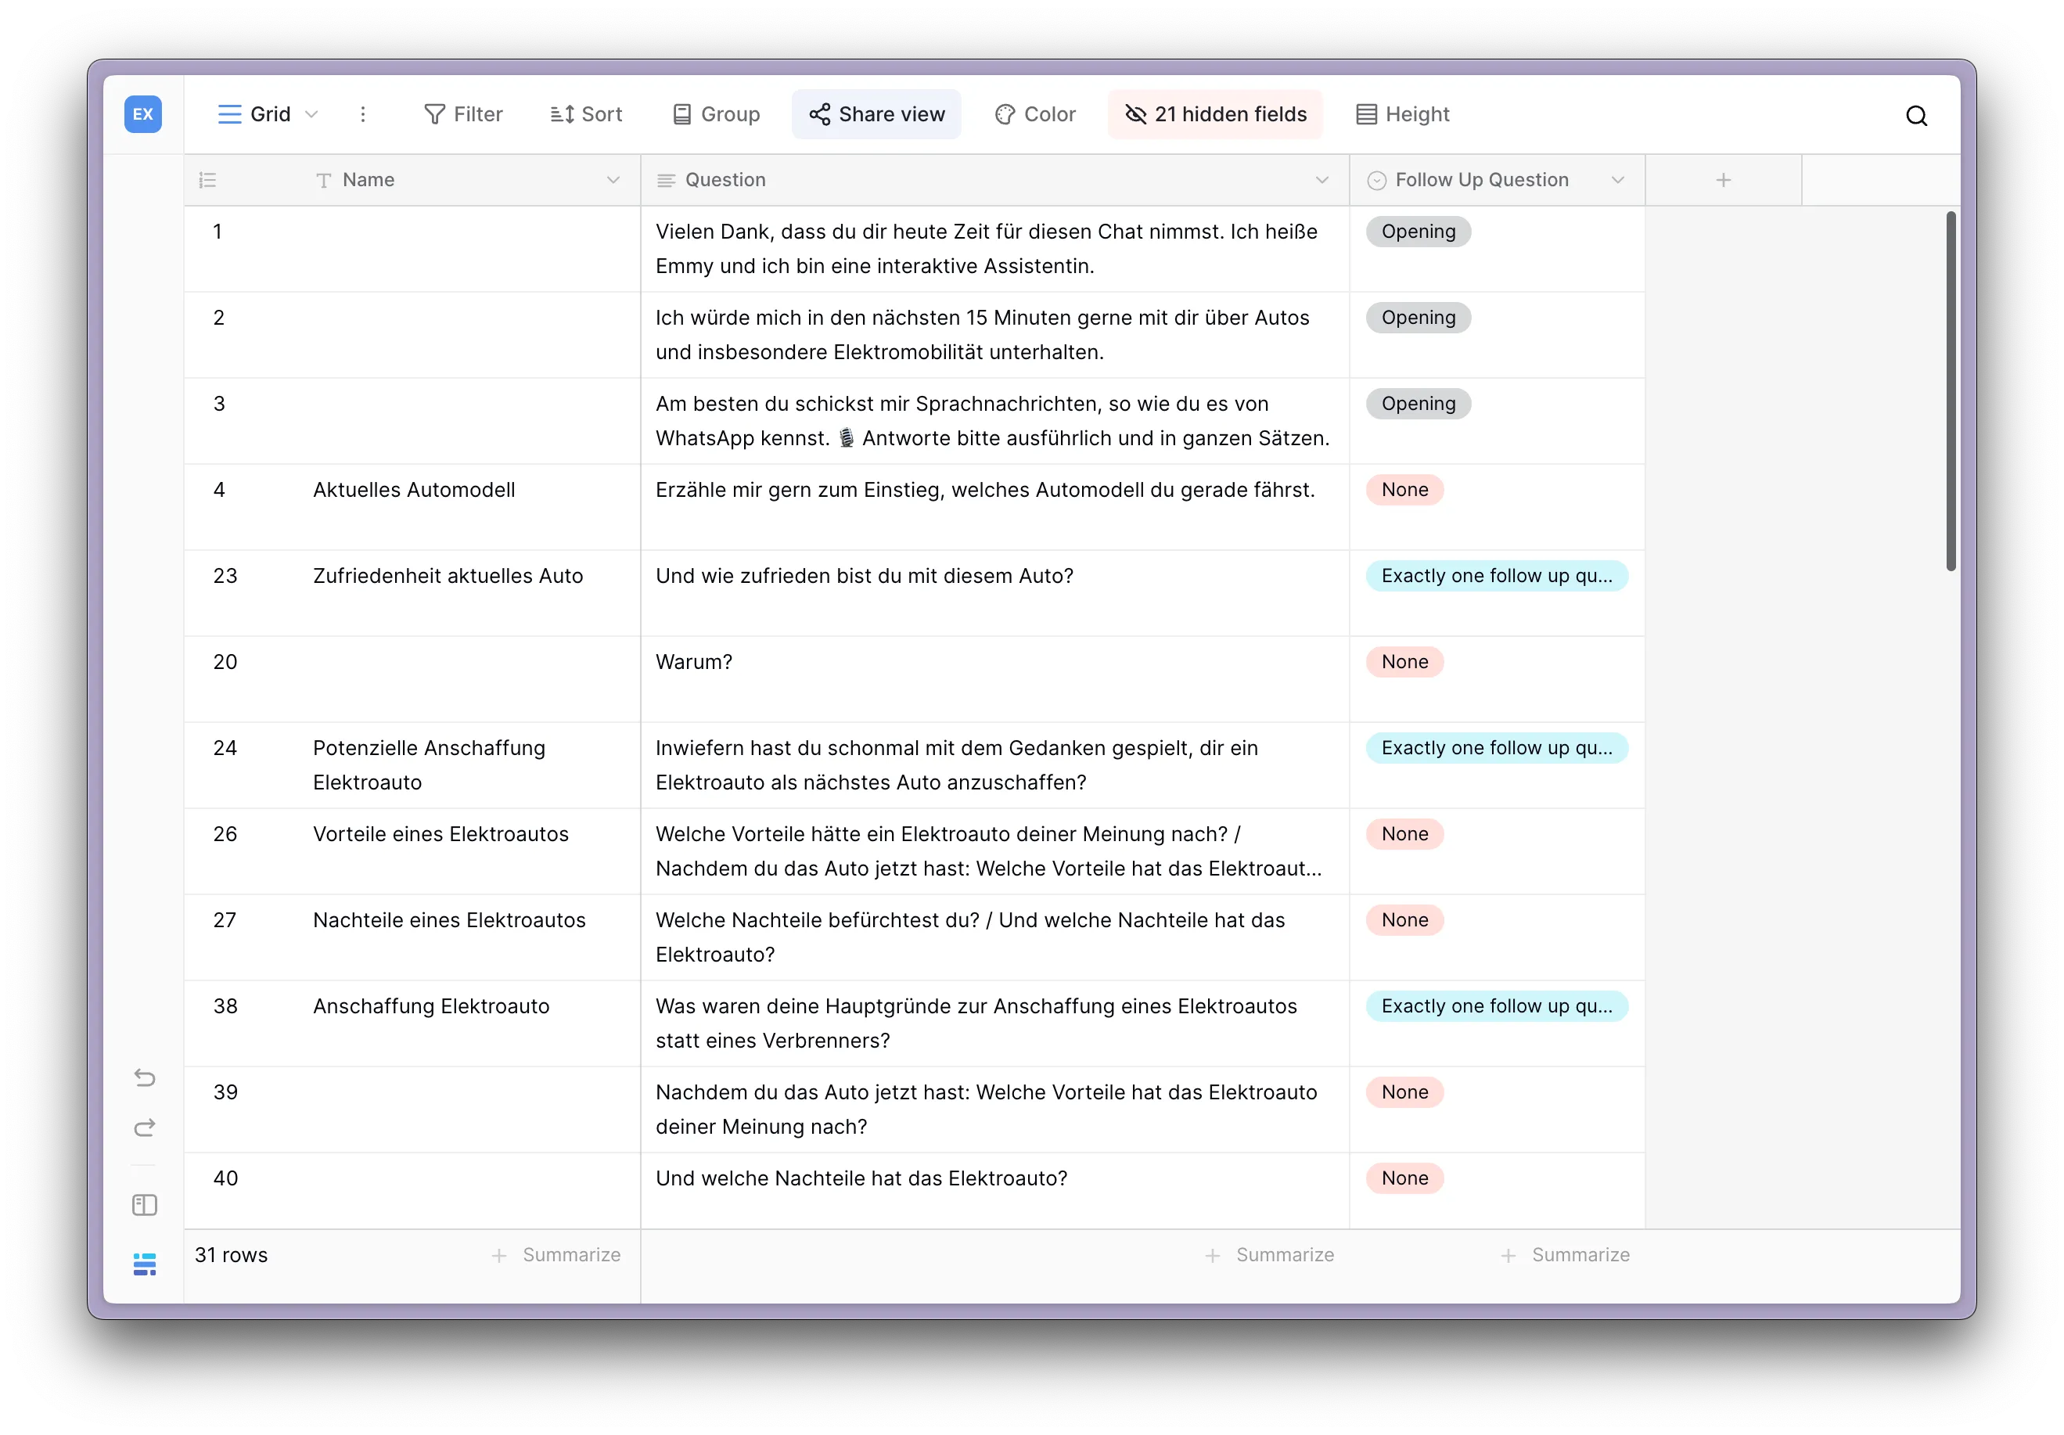
Task: Open the Color menu
Action: 1036,114
